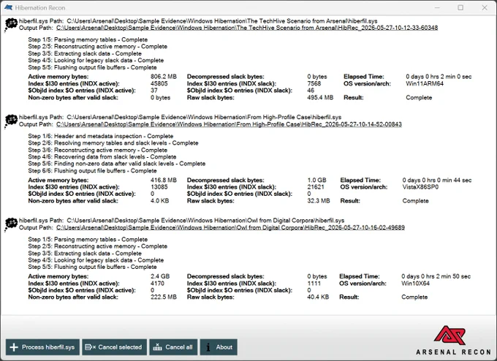497x361 pixels.
Task: Click the 45805 INDX active entries value
Action: click(x=159, y=84)
